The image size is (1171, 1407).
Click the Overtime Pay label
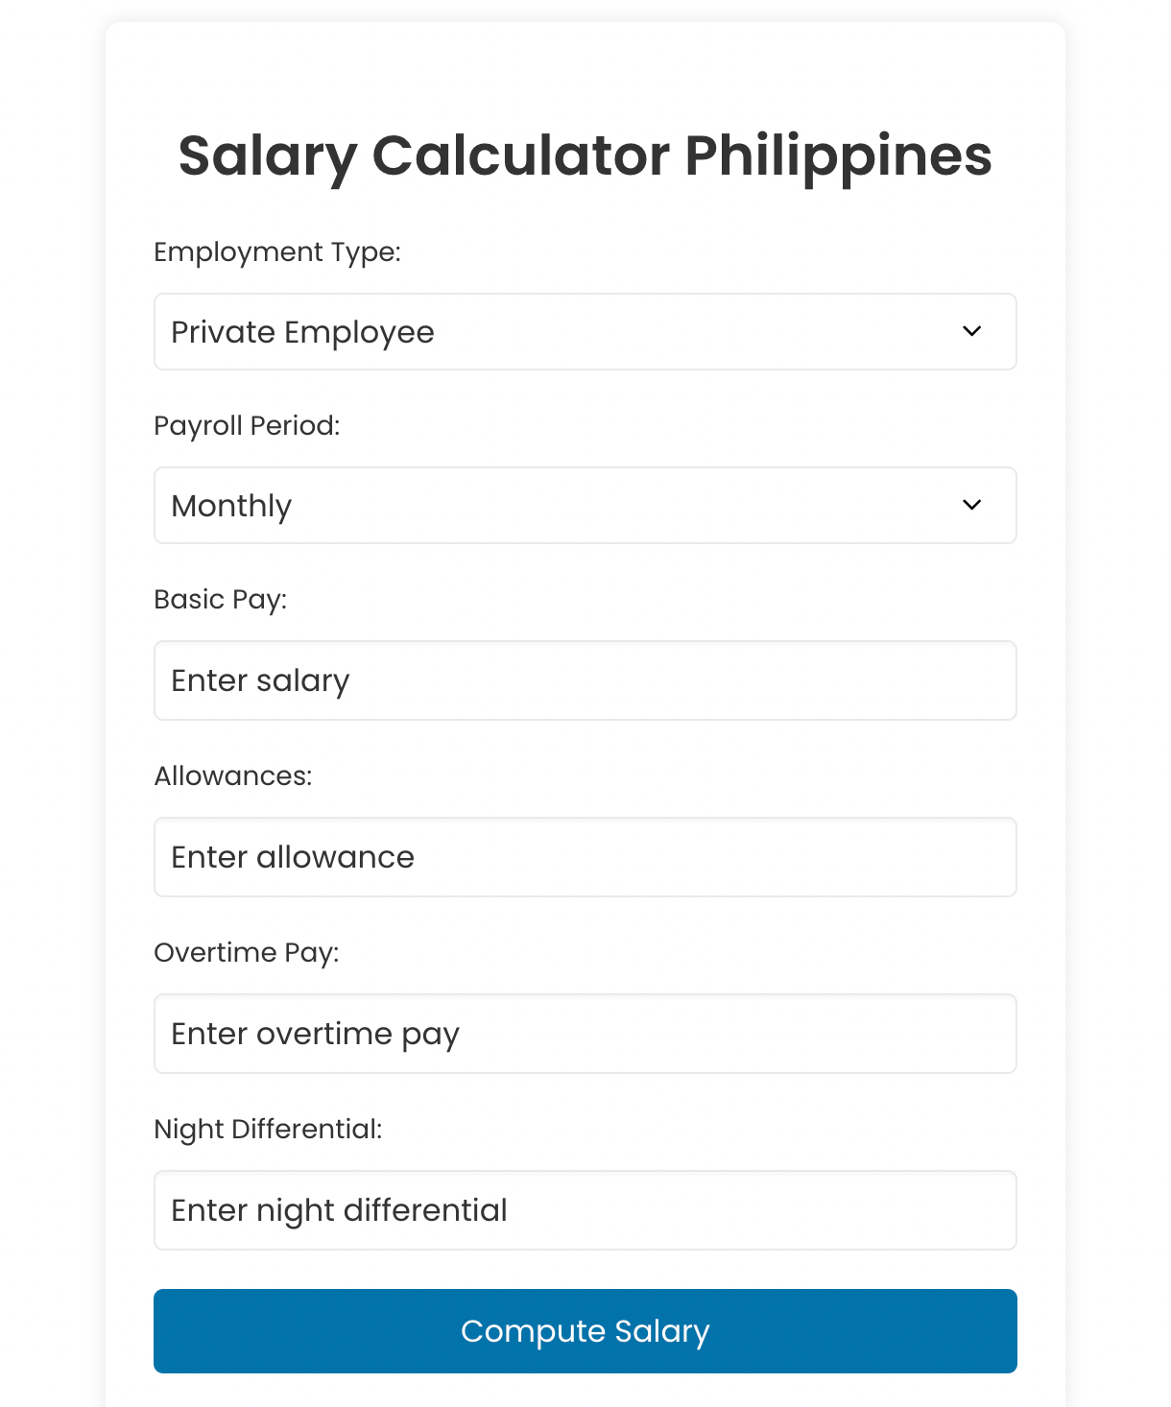(x=247, y=953)
